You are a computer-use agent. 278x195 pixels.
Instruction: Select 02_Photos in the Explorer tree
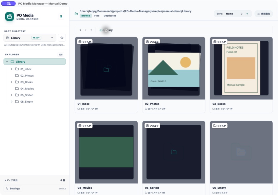pos(36,76)
